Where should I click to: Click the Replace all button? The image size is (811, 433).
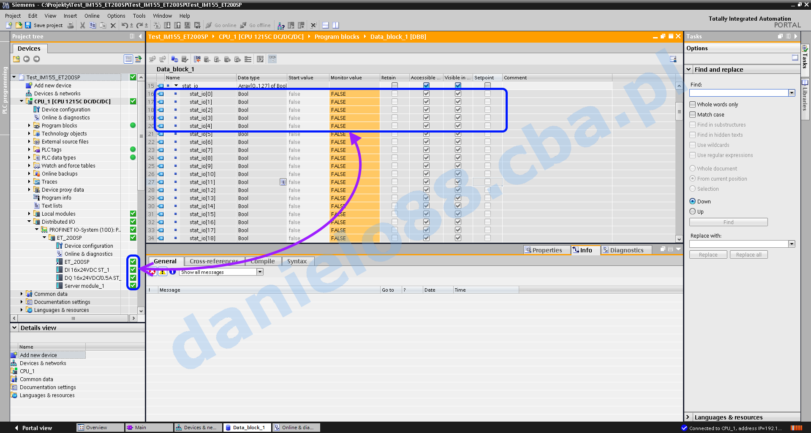[748, 254]
